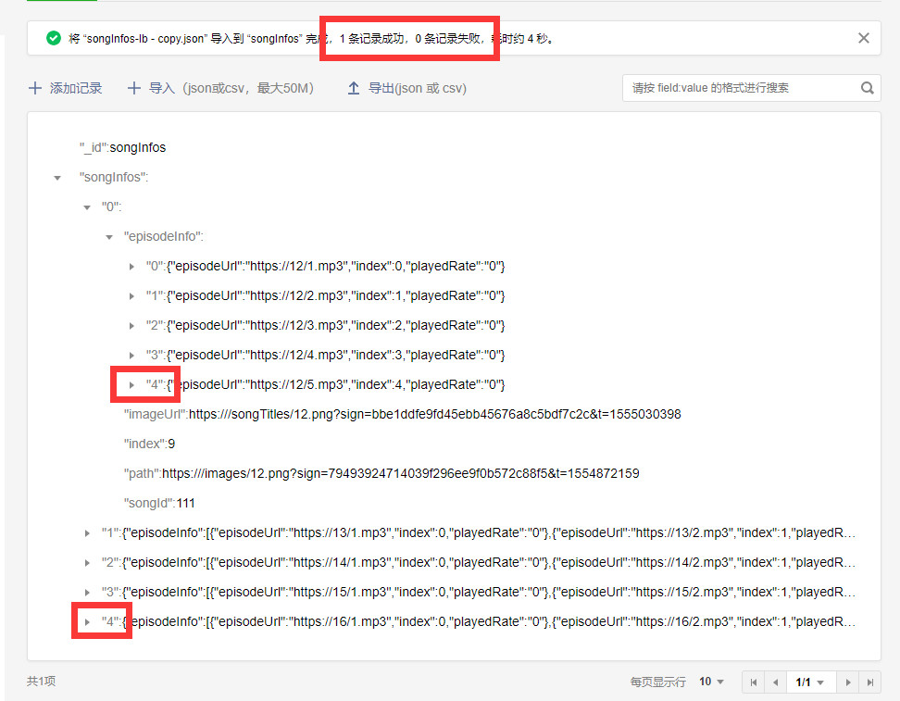
Task: Collapse the "episodeInfo" node
Action: click(109, 237)
